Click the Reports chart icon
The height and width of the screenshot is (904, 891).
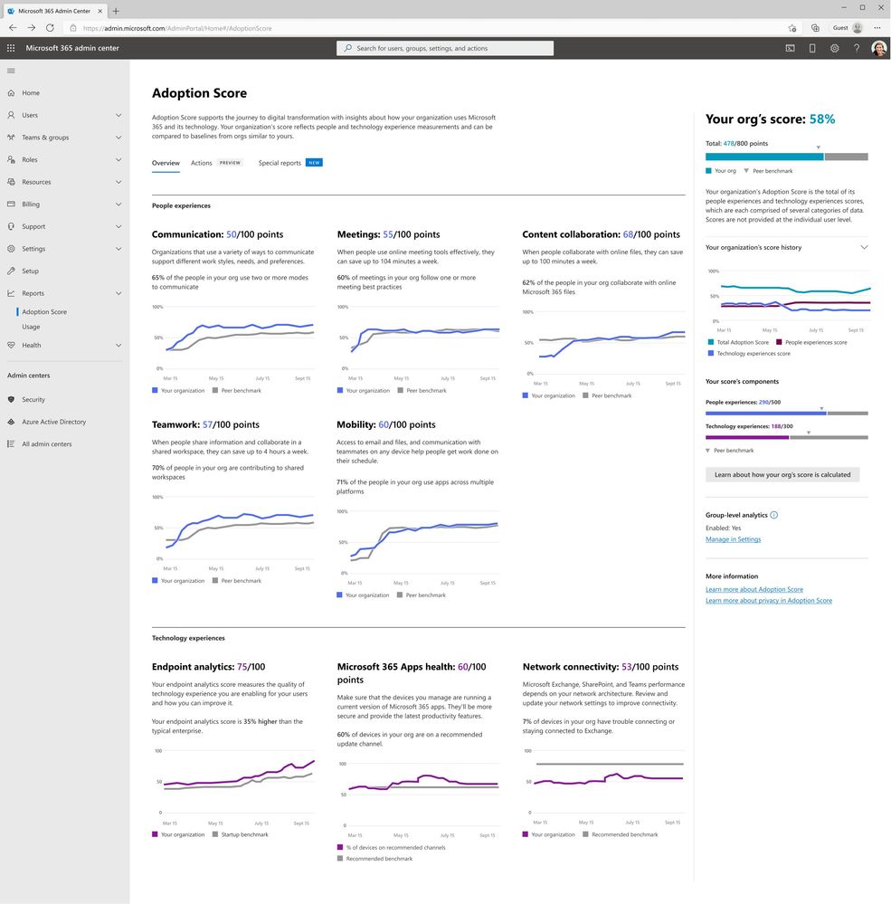[x=11, y=293]
